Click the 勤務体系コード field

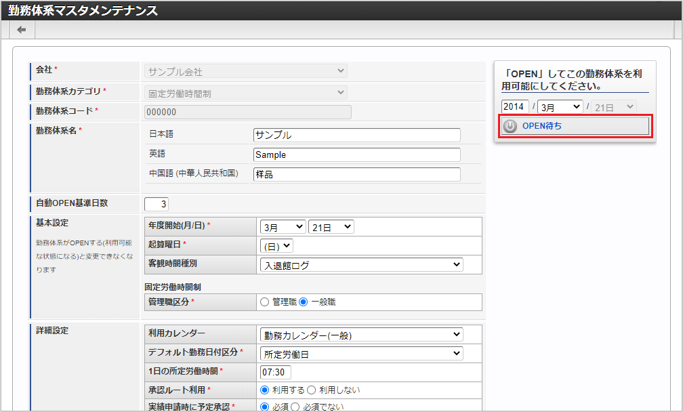point(248,112)
